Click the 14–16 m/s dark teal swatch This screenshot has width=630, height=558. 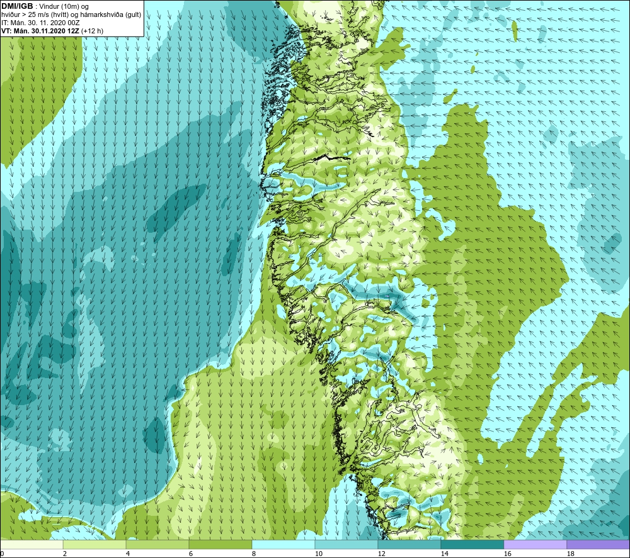(x=472, y=544)
